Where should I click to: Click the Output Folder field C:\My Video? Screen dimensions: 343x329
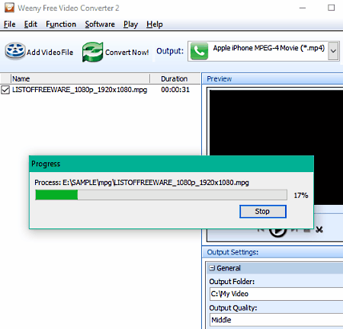[x=277, y=294]
